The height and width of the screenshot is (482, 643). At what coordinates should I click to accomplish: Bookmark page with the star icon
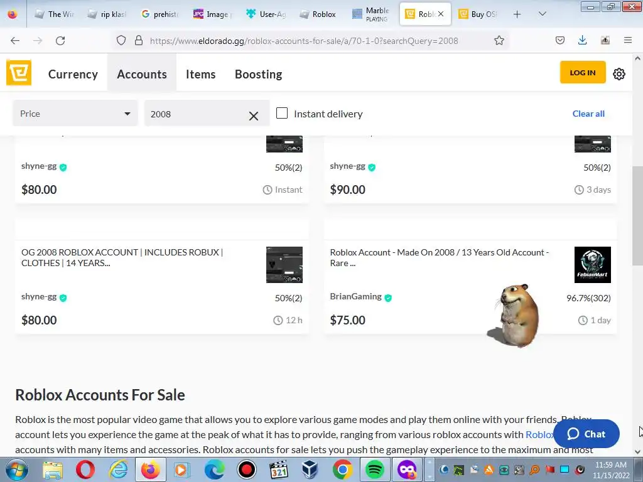pyautogui.click(x=499, y=40)
